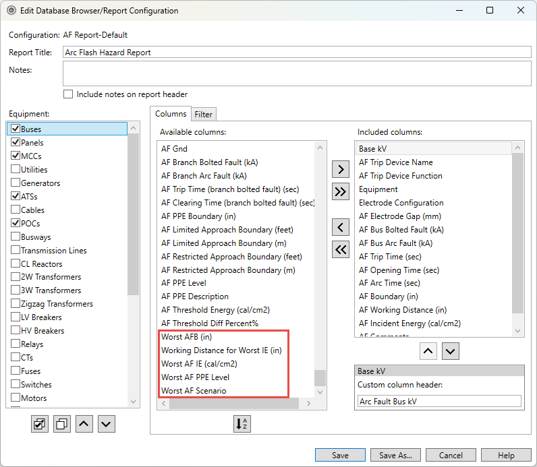Image resolution: width=537 pixels, height=467 pixels.
Task: Click the remove all columns double-left arrow
Action: (x=341, y=249)
